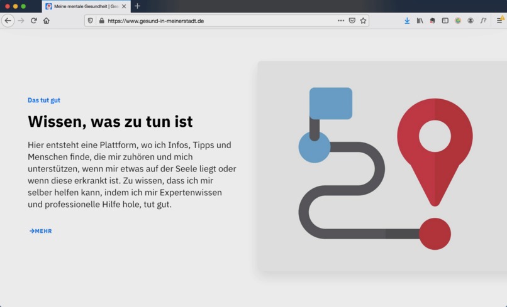This screenshot has height=307, width=507.
Task: Open the Library bookmarks/history menu
Action: (x=420, y=21)
